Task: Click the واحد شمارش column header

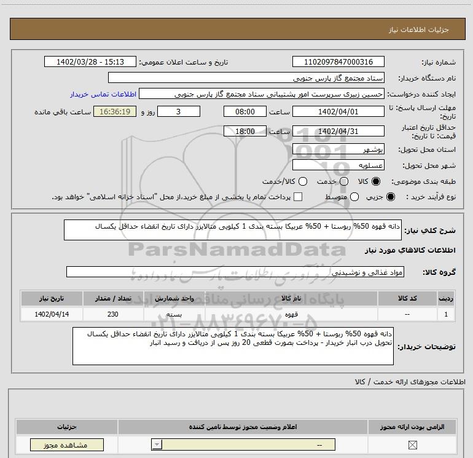Action: 174,299
